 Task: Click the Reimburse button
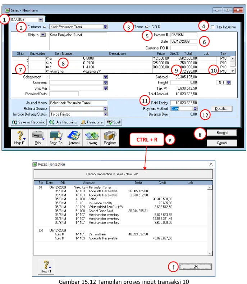click(x=92, y=122)
